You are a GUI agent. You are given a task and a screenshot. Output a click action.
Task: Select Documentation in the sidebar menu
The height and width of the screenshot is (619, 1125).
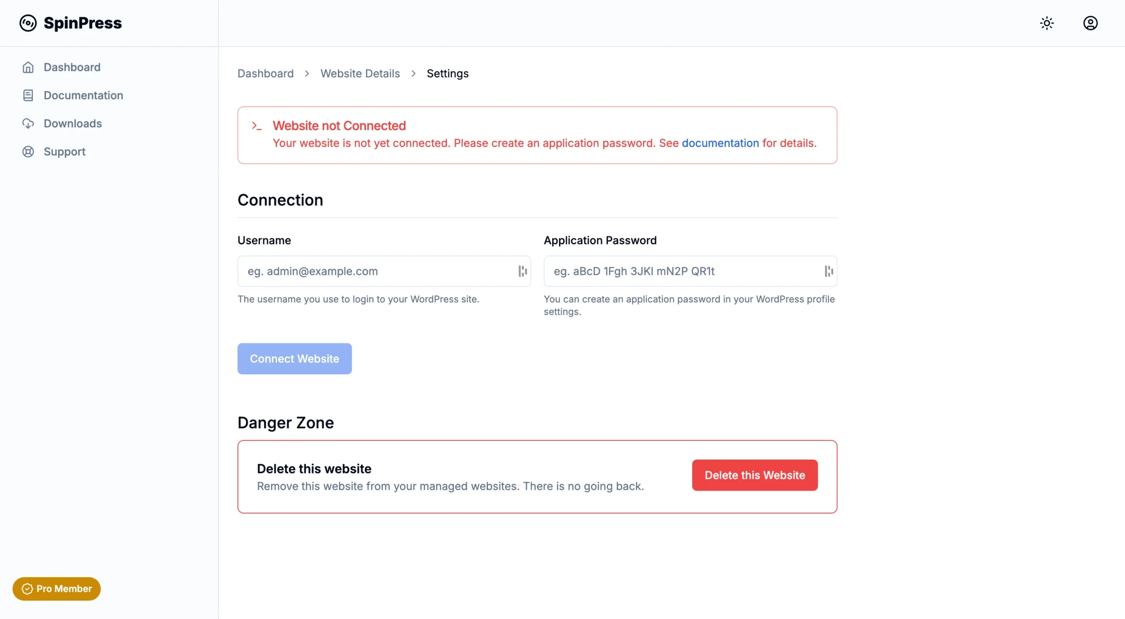point(83,95)
